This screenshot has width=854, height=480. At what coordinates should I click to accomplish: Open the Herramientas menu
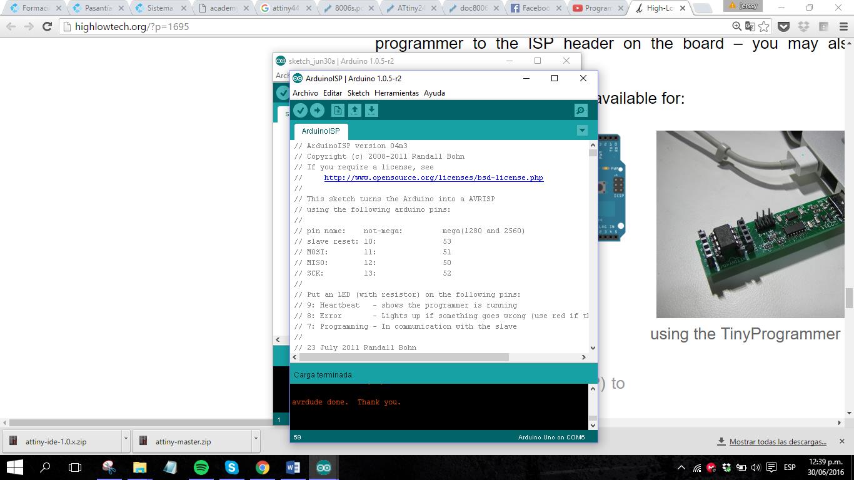coord(396,93)
